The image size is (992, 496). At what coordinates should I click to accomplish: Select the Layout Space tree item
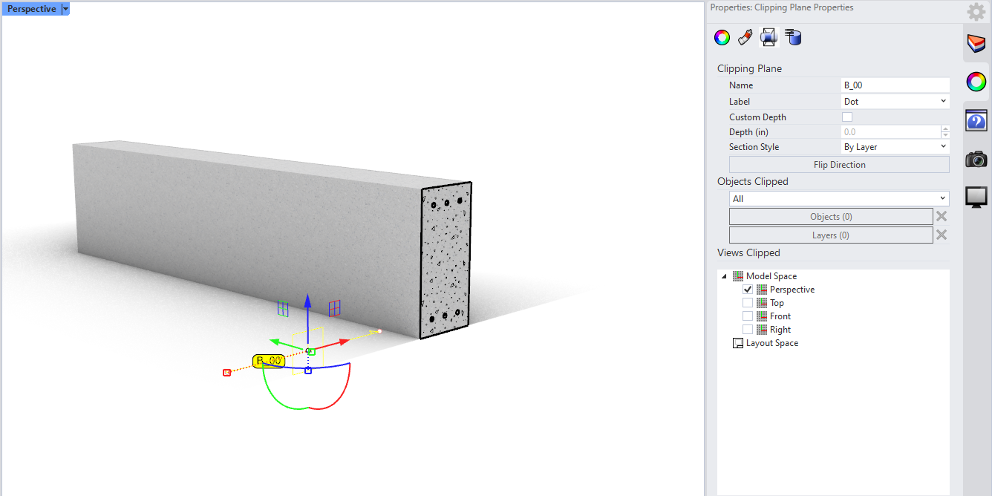click(x=772, y=343)
